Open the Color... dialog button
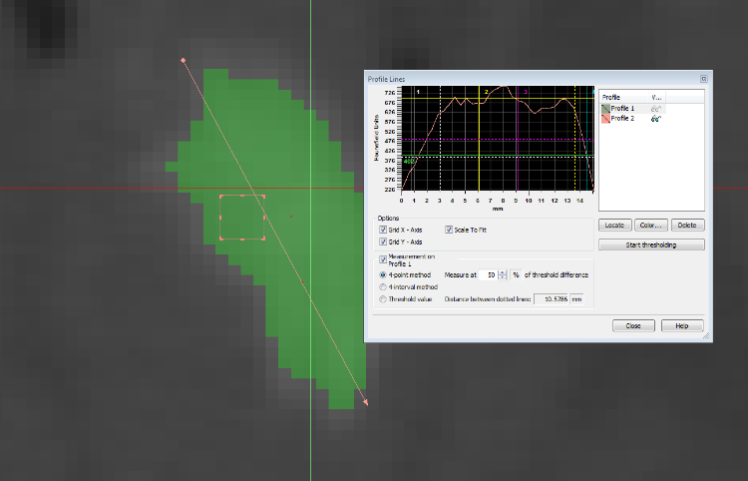 (651, 226)
